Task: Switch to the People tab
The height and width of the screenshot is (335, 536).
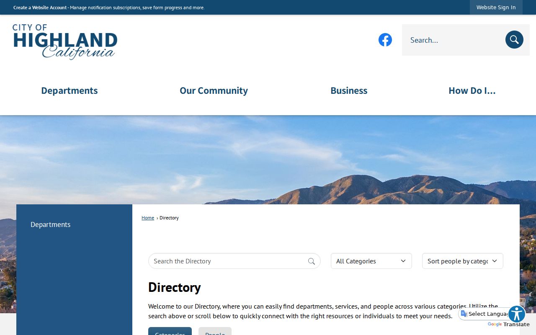Action: point(215,331)
